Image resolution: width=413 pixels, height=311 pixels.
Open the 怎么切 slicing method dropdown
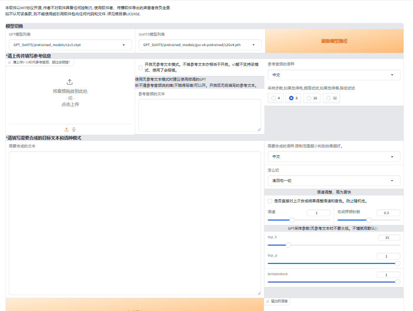(x=333, y=181)
